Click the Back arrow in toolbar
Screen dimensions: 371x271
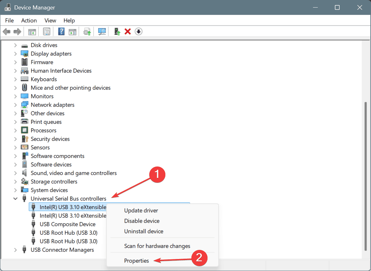[6, 32]
